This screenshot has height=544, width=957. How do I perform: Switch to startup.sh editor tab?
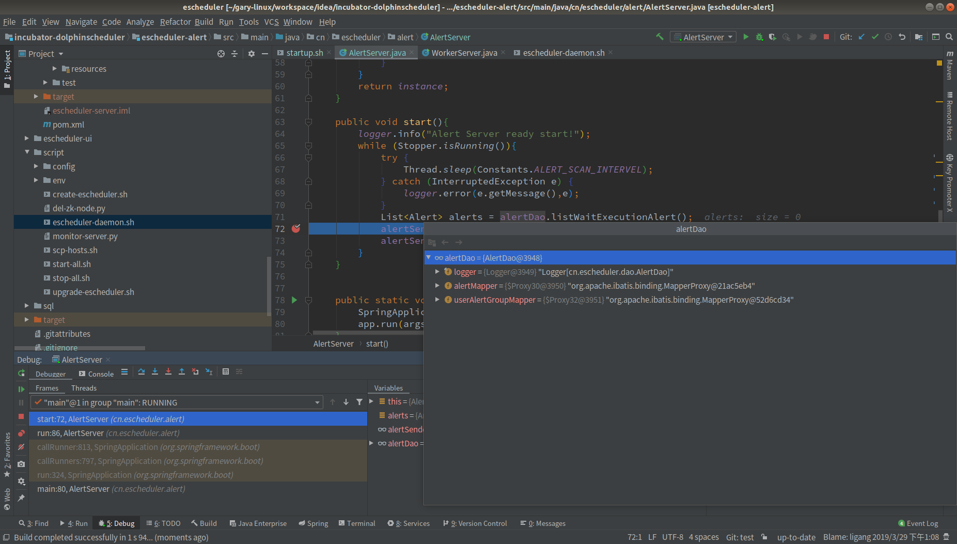point(304,53)
